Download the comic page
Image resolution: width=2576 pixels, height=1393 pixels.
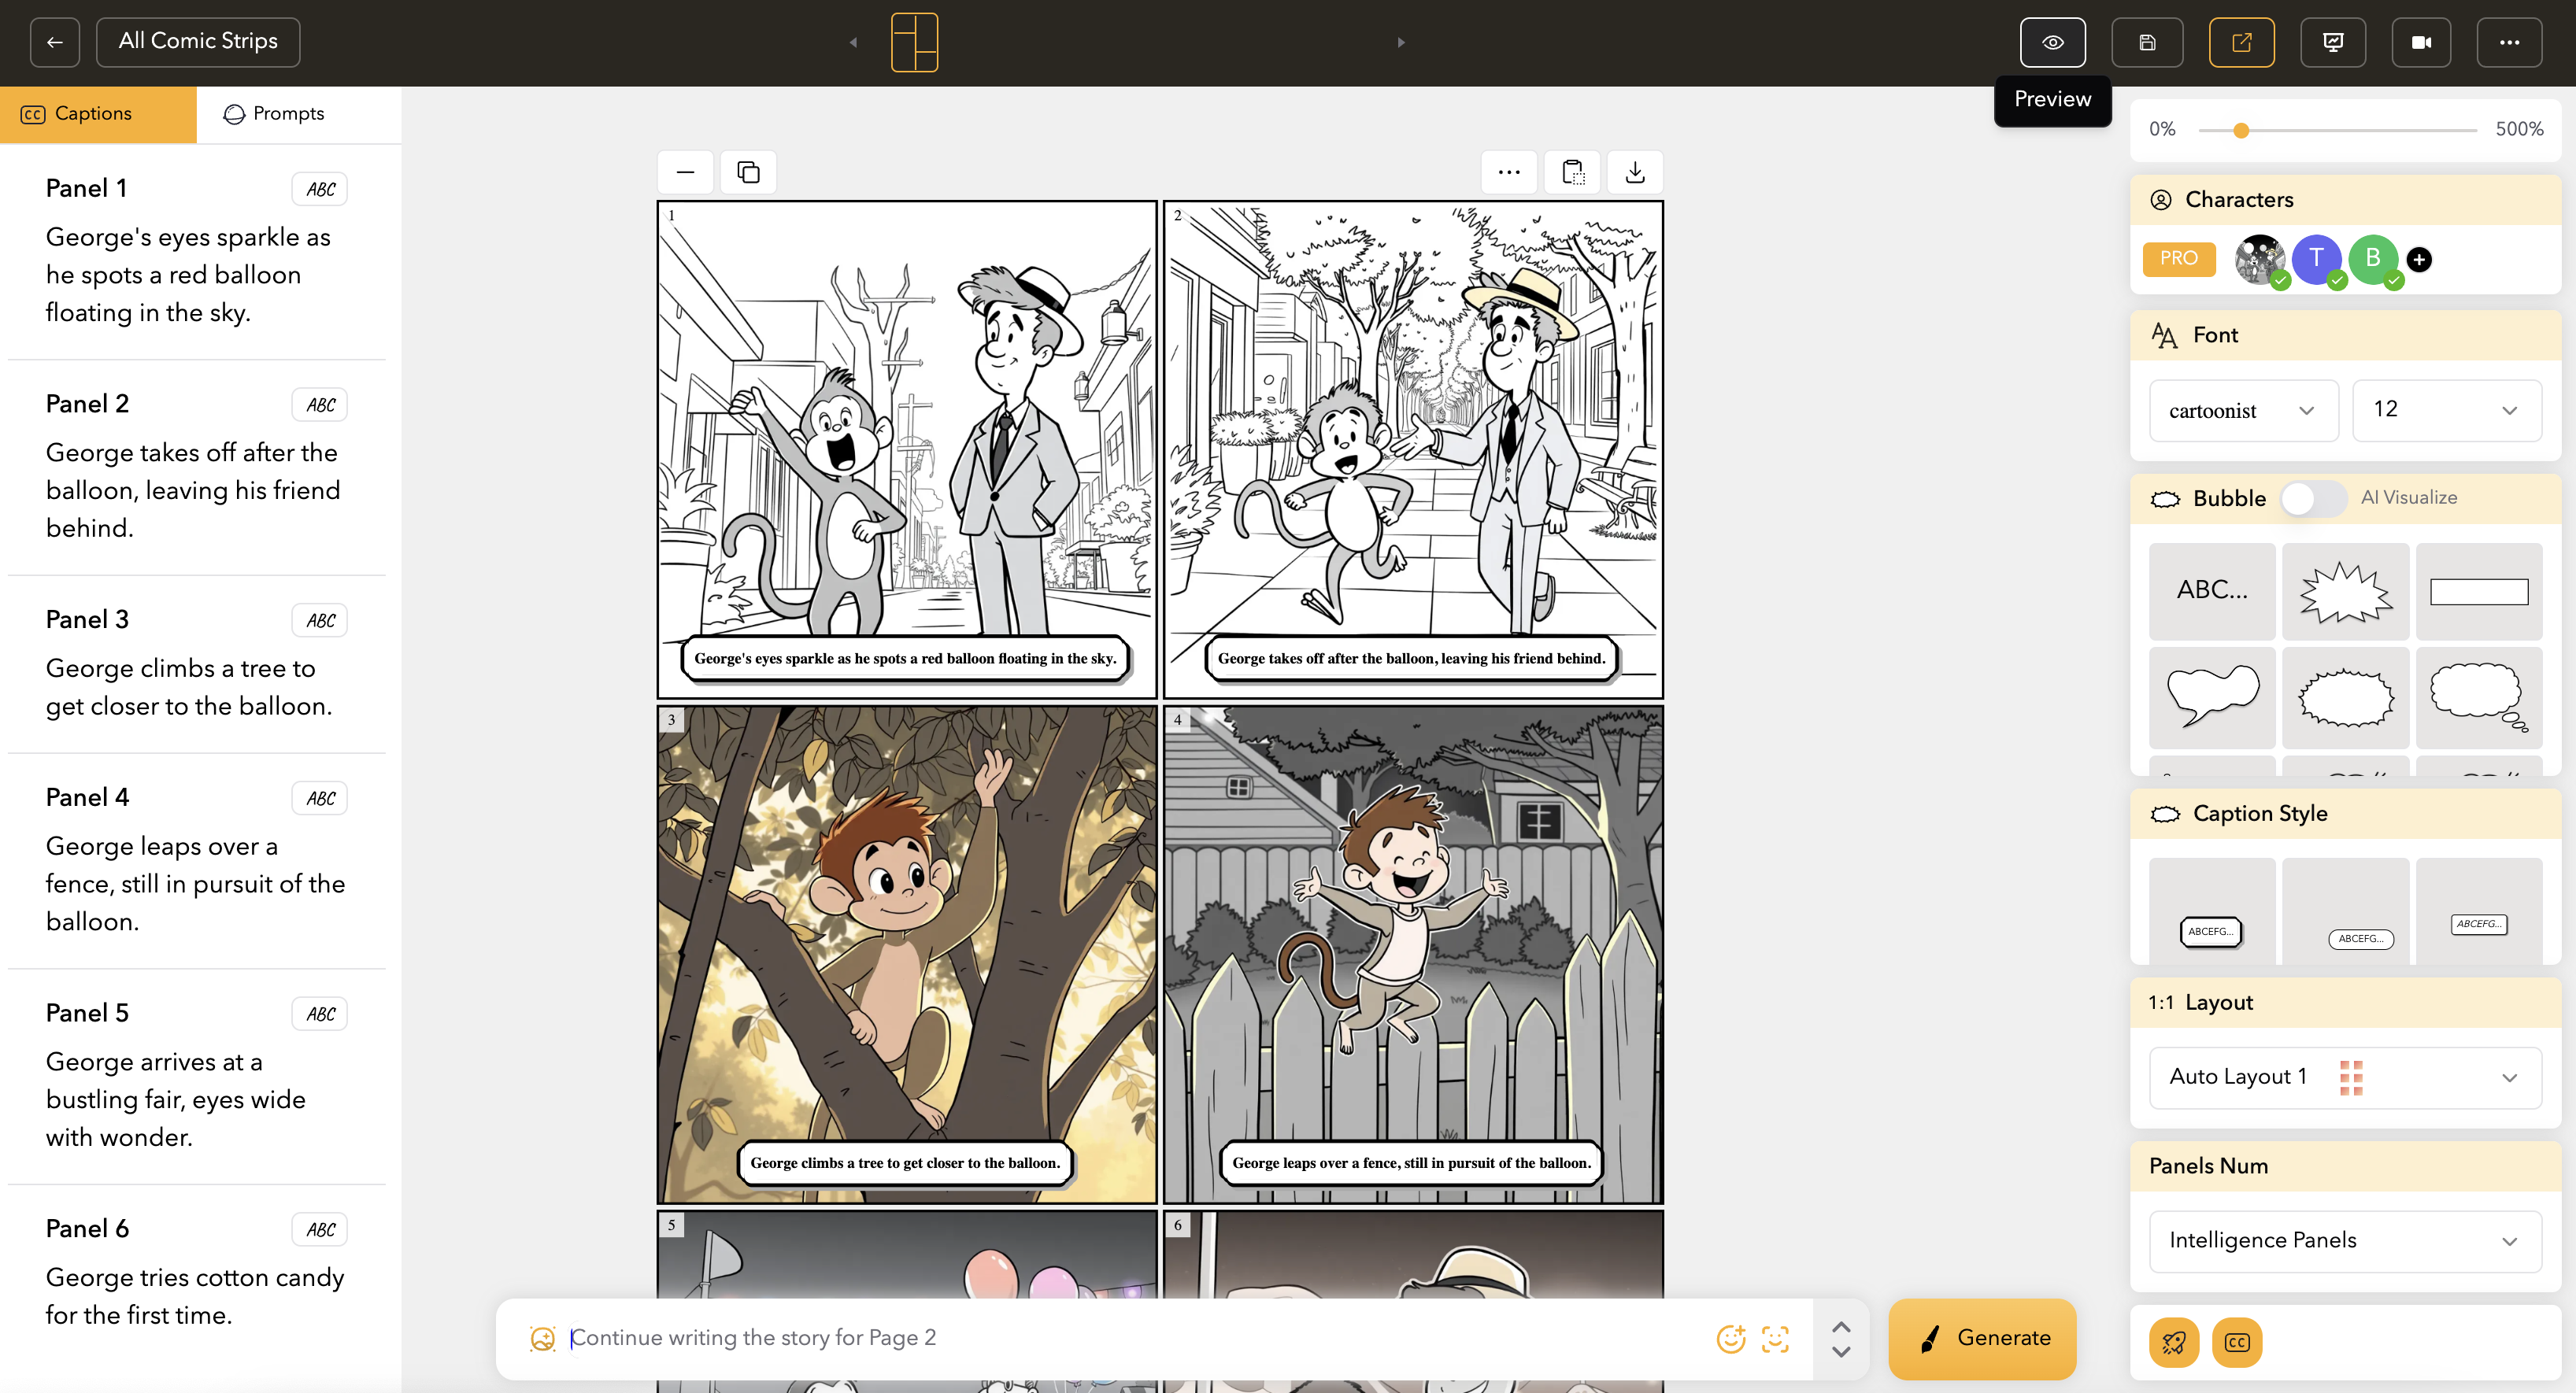click(x=1635, y=172)
